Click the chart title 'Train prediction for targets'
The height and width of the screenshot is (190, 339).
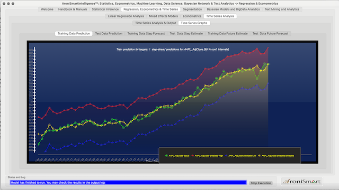click(173, 49)
